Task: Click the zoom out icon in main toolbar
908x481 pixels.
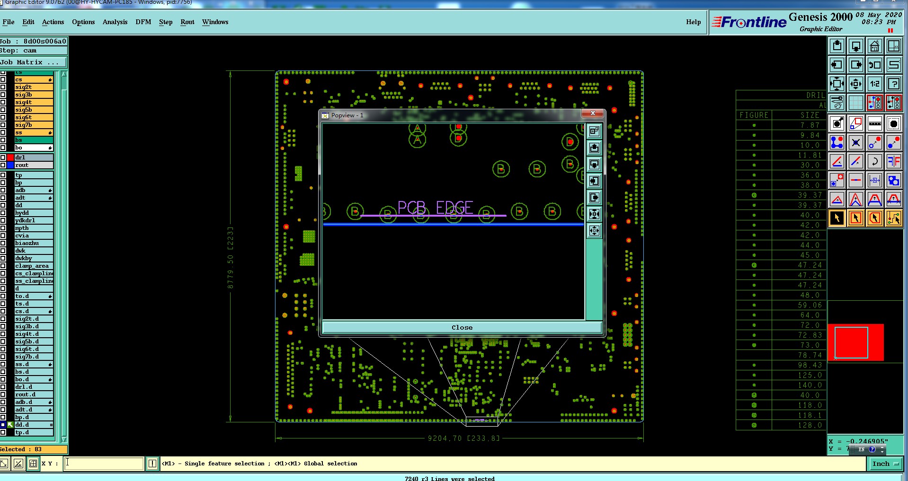Action: point(856,84)
